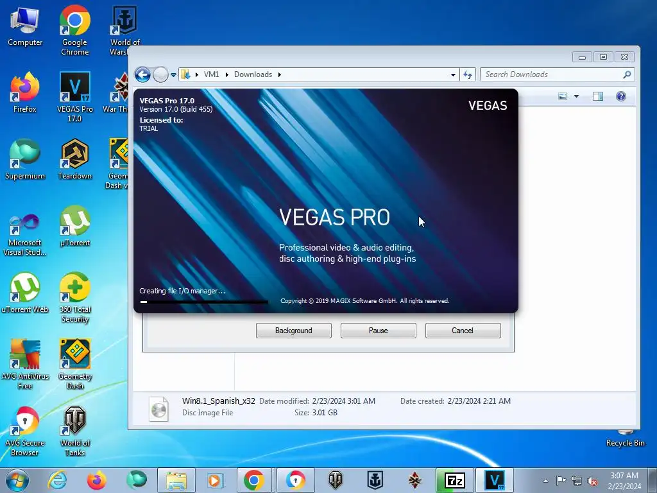Launch Geometry Dash desktop shortcut

tap(74, 364)
